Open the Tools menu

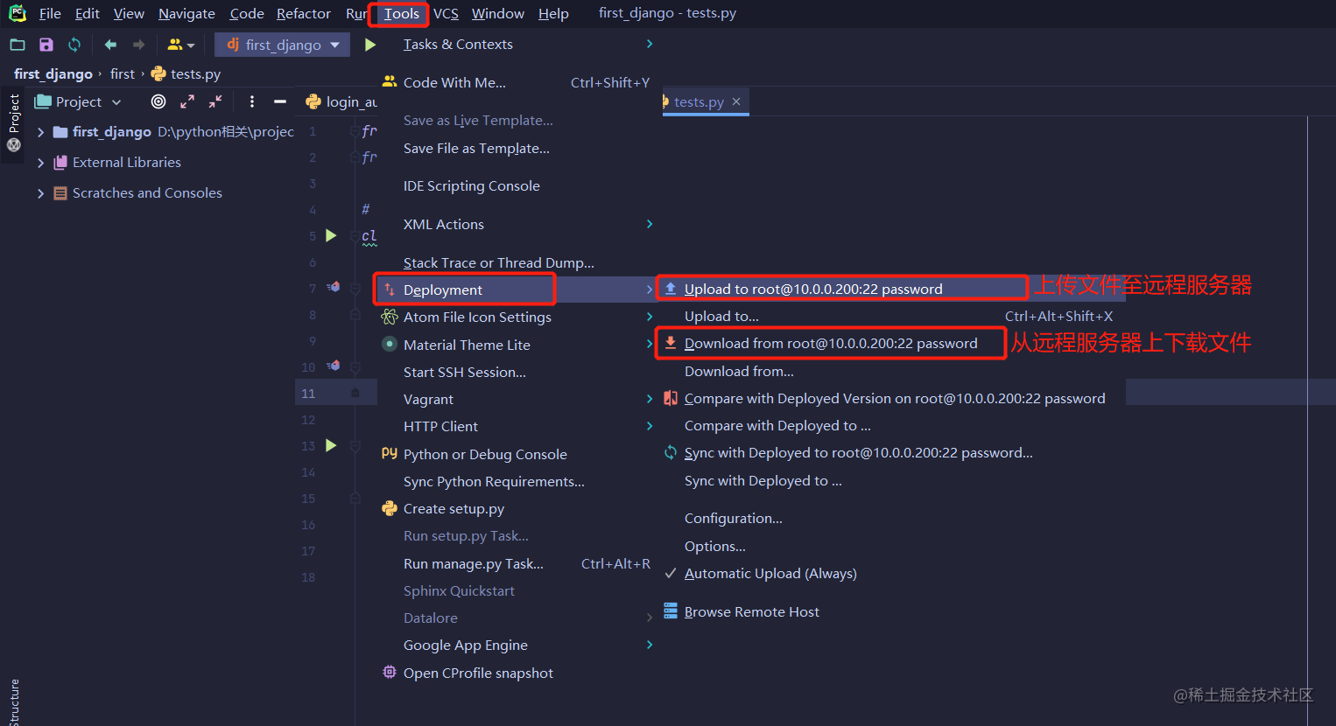401,14
